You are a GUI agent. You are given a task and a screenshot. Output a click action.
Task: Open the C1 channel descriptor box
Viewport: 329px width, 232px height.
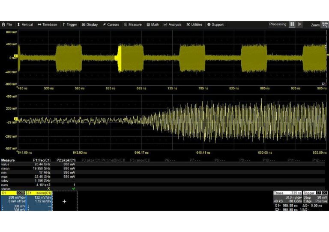(x=13, y=201)
